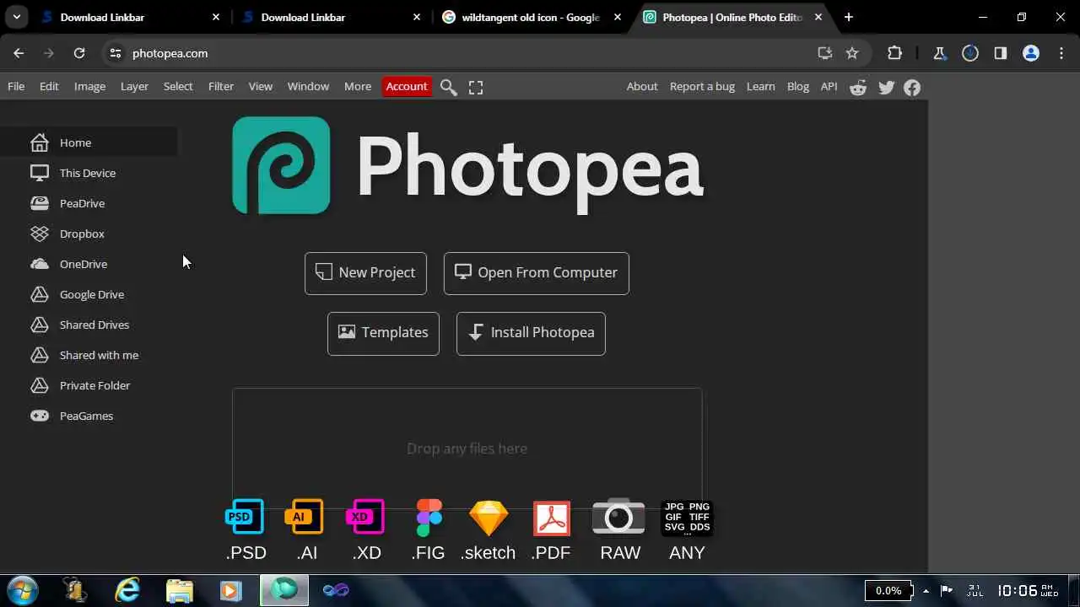
Task: Open media player taskbar icon
Action: (230, 590)
